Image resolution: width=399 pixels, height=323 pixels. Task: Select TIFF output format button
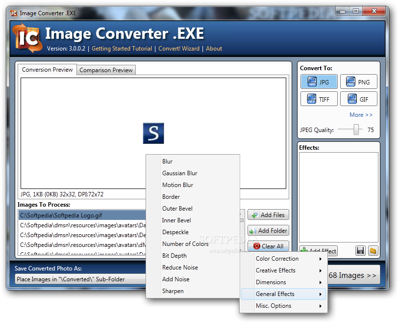[x=319, y=99]
